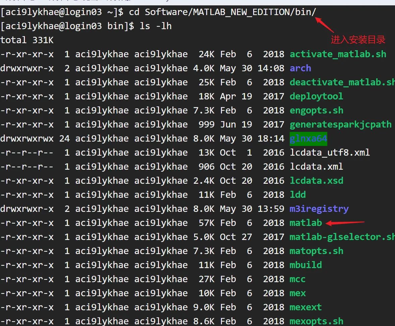This screenshot has height=326, width=395.
Task: Select the 906 size of lcdata.xml
Action: point(207,167)
